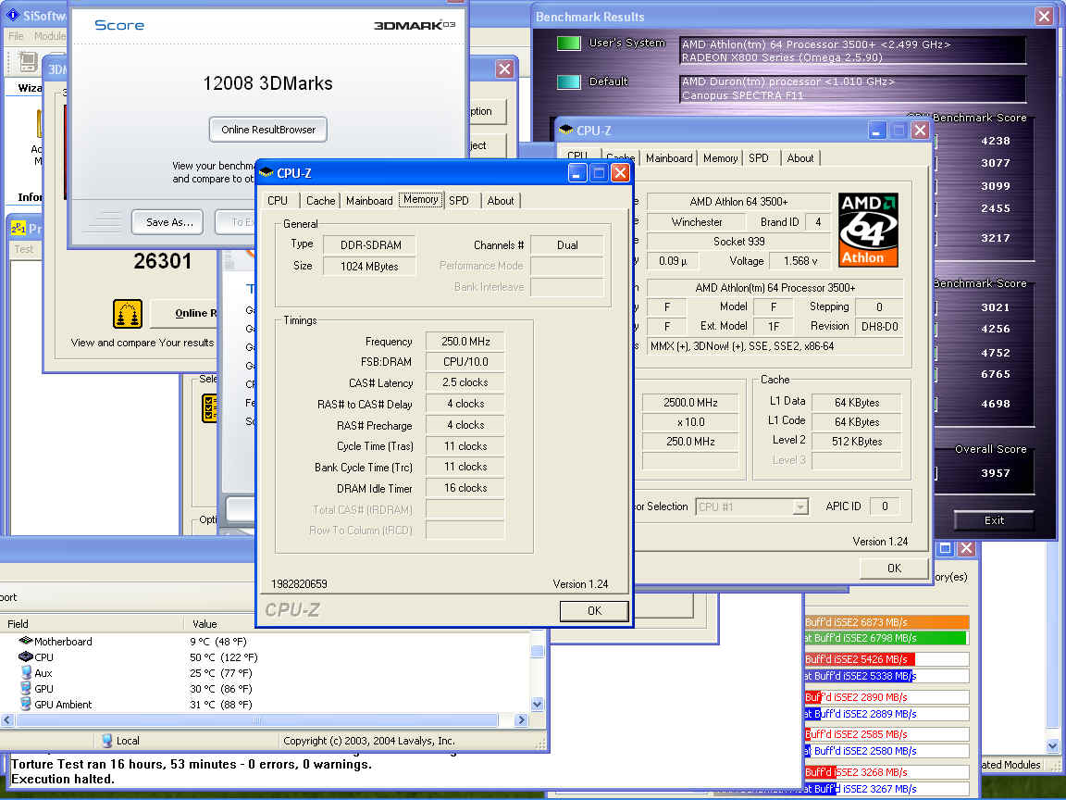Click the Frequency field in Memory Timings
1066x800 pixels.
click(x=465, y=342)
